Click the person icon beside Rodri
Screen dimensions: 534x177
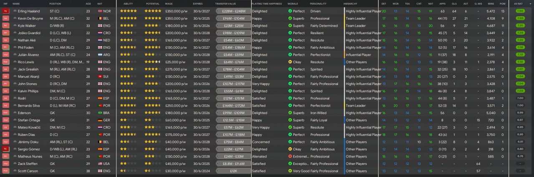15,98
